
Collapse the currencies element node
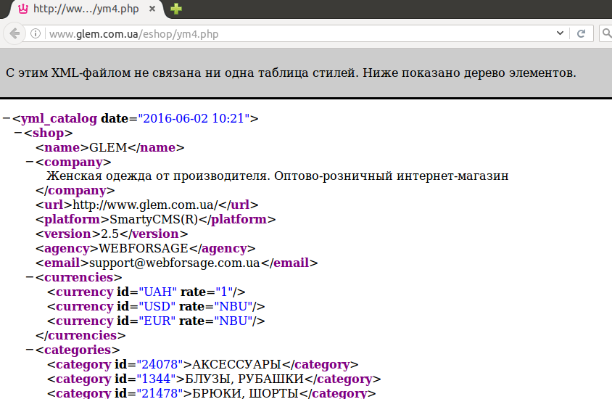click(30, 277)
